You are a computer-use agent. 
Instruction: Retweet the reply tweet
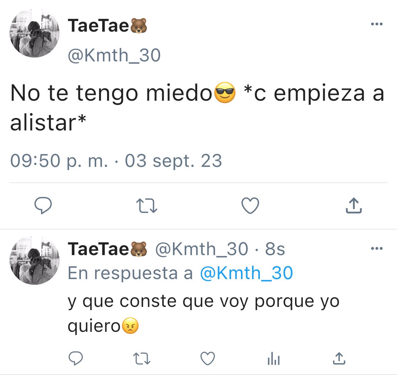click(142, 358)
